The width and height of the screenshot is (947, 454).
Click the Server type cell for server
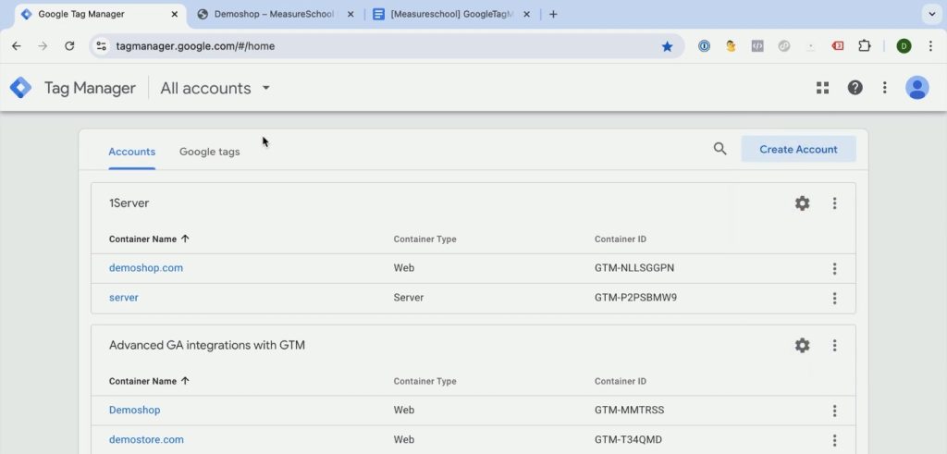pyautogui.click(x=408, y=298)
